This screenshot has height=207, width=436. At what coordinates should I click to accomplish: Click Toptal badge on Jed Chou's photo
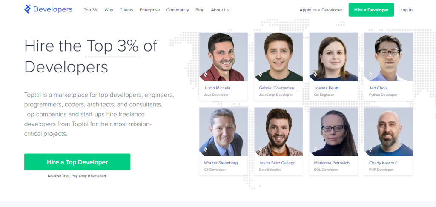370,75
